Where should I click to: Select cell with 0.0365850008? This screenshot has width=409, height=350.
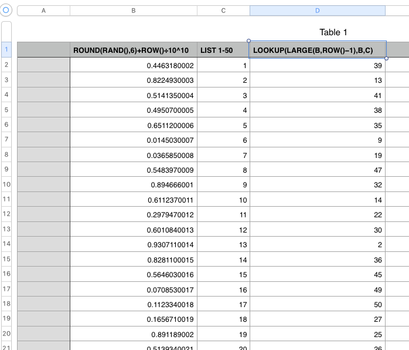click(134, 154)
